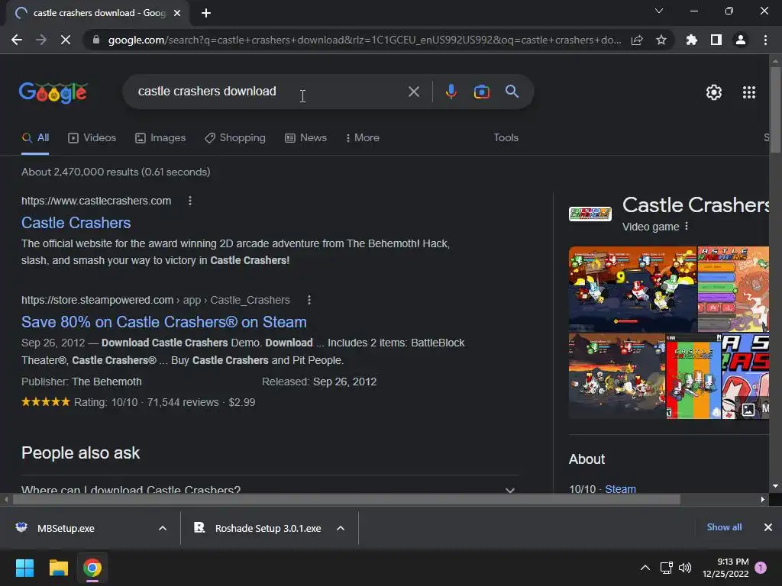The image size is (782, 586).
Task: Switch to the Shopping tab
Action: (235, 138)
